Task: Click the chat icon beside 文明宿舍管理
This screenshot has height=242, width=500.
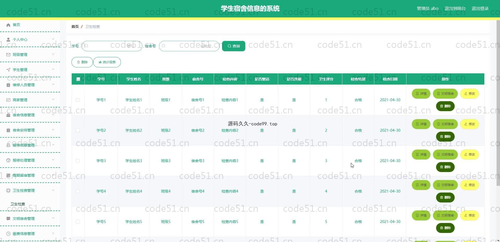Action: point(8,219)
